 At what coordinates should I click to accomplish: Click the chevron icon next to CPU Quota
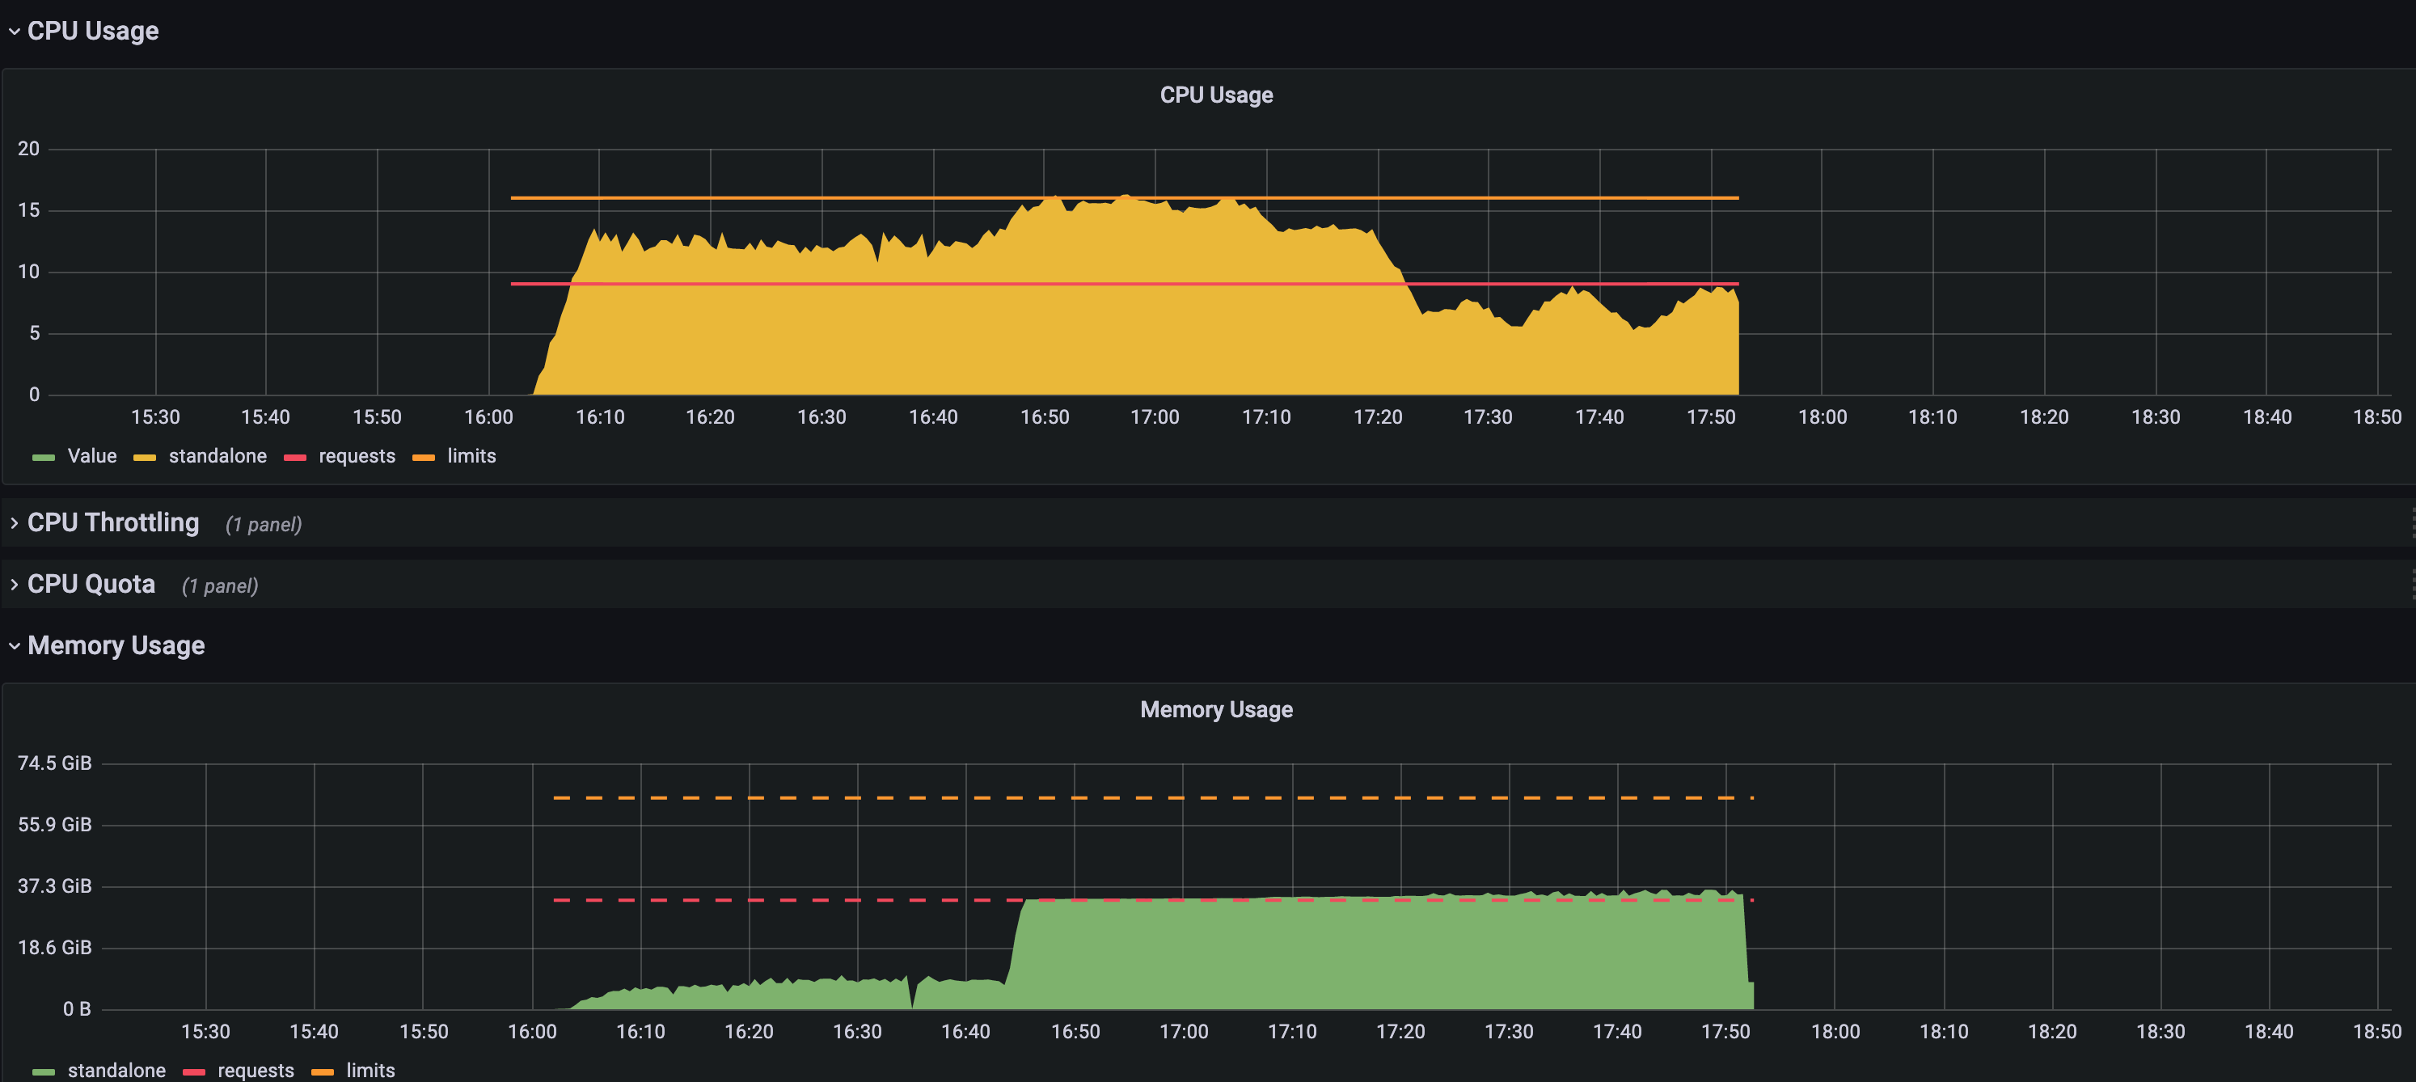tap(15, 583)
